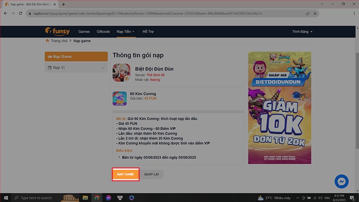Open a new browser tab
The image size is (359, 202).
coord(63,4)
